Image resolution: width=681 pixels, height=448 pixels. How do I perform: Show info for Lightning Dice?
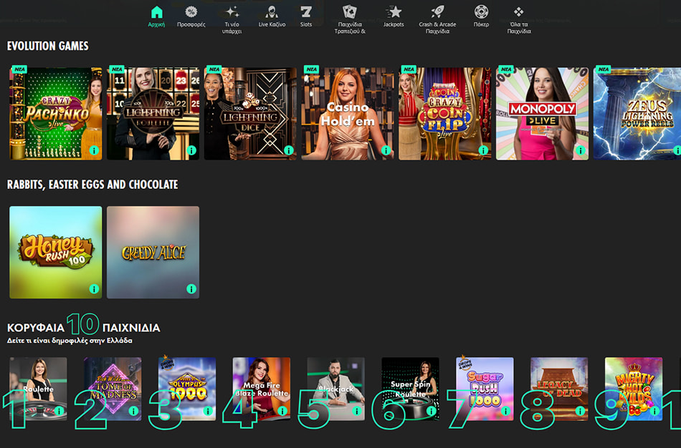[x=288, y=150]
